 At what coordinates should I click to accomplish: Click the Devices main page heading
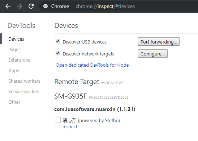click(x=66, y=25)
